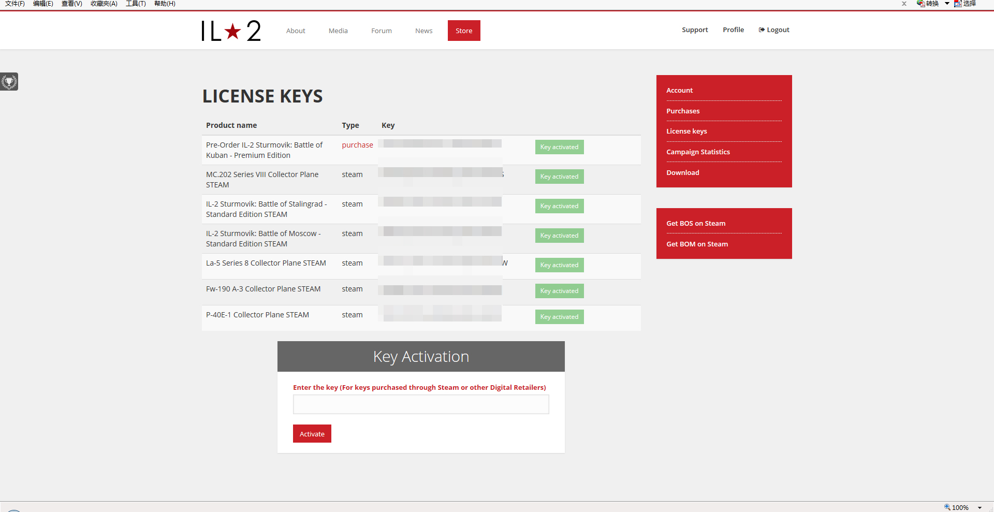Open the Media section
This screenshot has height=512, width=994.
pyautogui.click(x=338, y=31)
